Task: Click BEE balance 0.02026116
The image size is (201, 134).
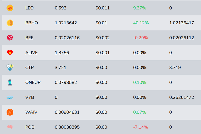Action: pos(67,38)
